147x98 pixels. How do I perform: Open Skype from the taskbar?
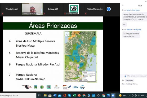tap(69, 95)
